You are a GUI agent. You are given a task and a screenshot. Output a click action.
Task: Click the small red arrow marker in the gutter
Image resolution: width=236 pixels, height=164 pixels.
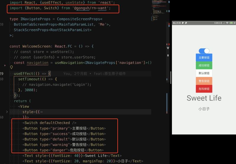coord(5,65)
